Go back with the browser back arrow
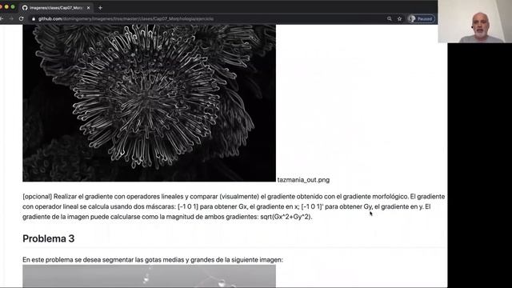The height and width of the screenshot is (288, 512). [x=2, y=19]
